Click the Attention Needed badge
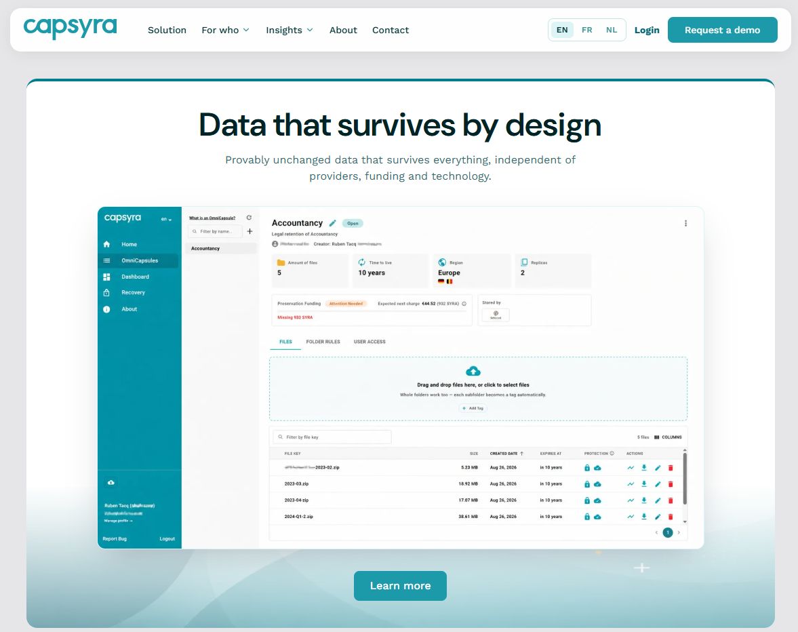The image size is (798, 632). (346, 304)
